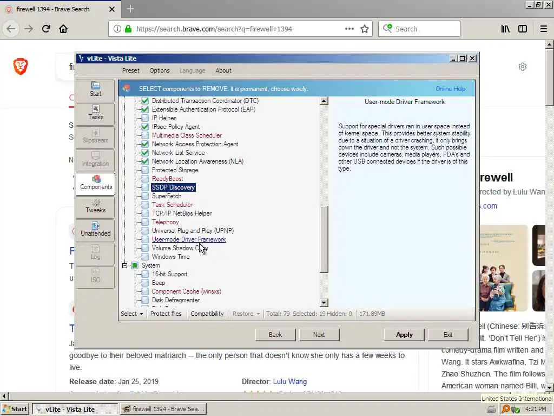Screen dimensions: 554x416
Task: Click the Apply button
Action: 404,335
